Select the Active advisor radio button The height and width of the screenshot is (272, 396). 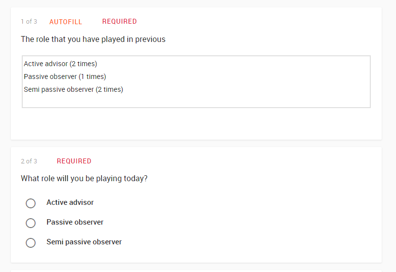(x=31, y=203)
